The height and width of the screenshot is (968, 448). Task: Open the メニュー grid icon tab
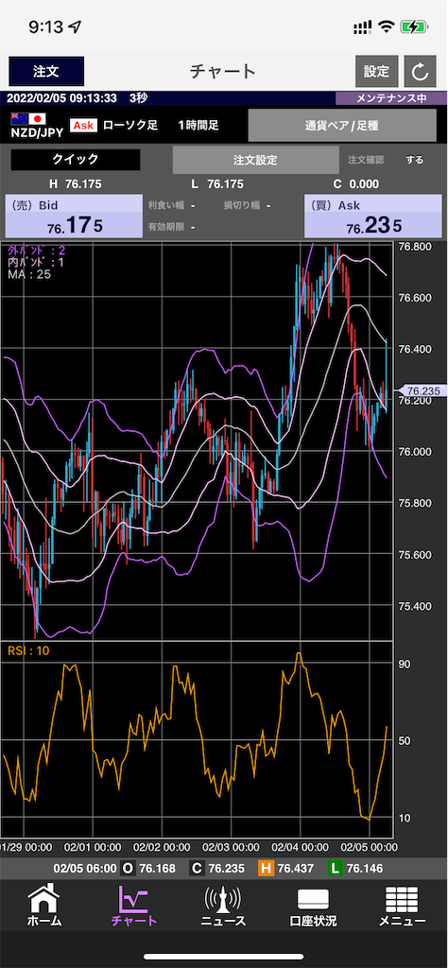(x=403, y=907)
